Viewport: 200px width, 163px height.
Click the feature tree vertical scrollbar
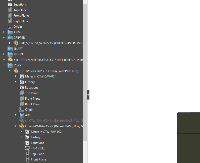tap(85, 75)
